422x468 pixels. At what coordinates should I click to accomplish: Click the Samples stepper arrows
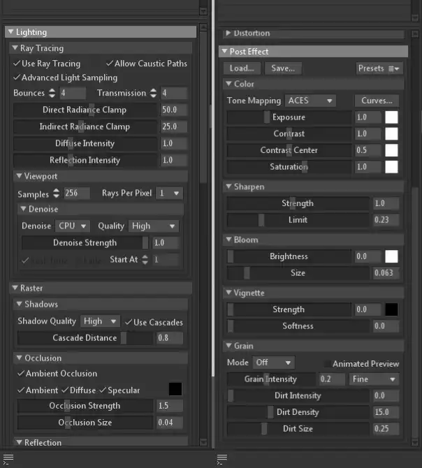[55, 193]
